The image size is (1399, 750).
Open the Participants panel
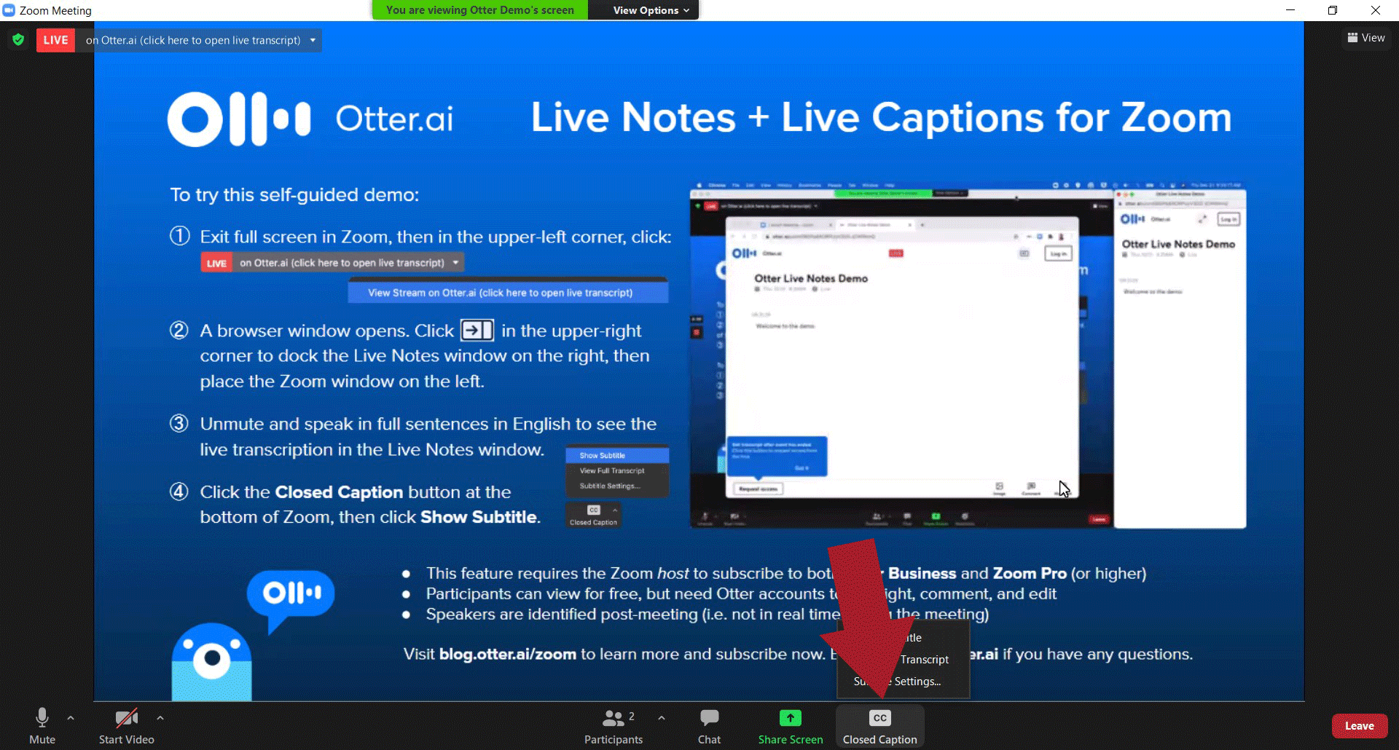pos(614,726)
